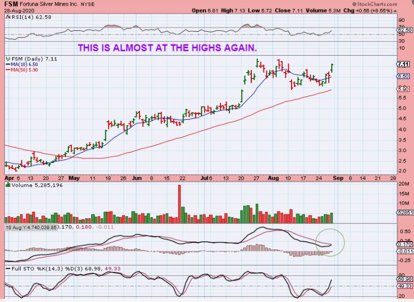Click the 90 label on RSI axis

click(402, 20)
